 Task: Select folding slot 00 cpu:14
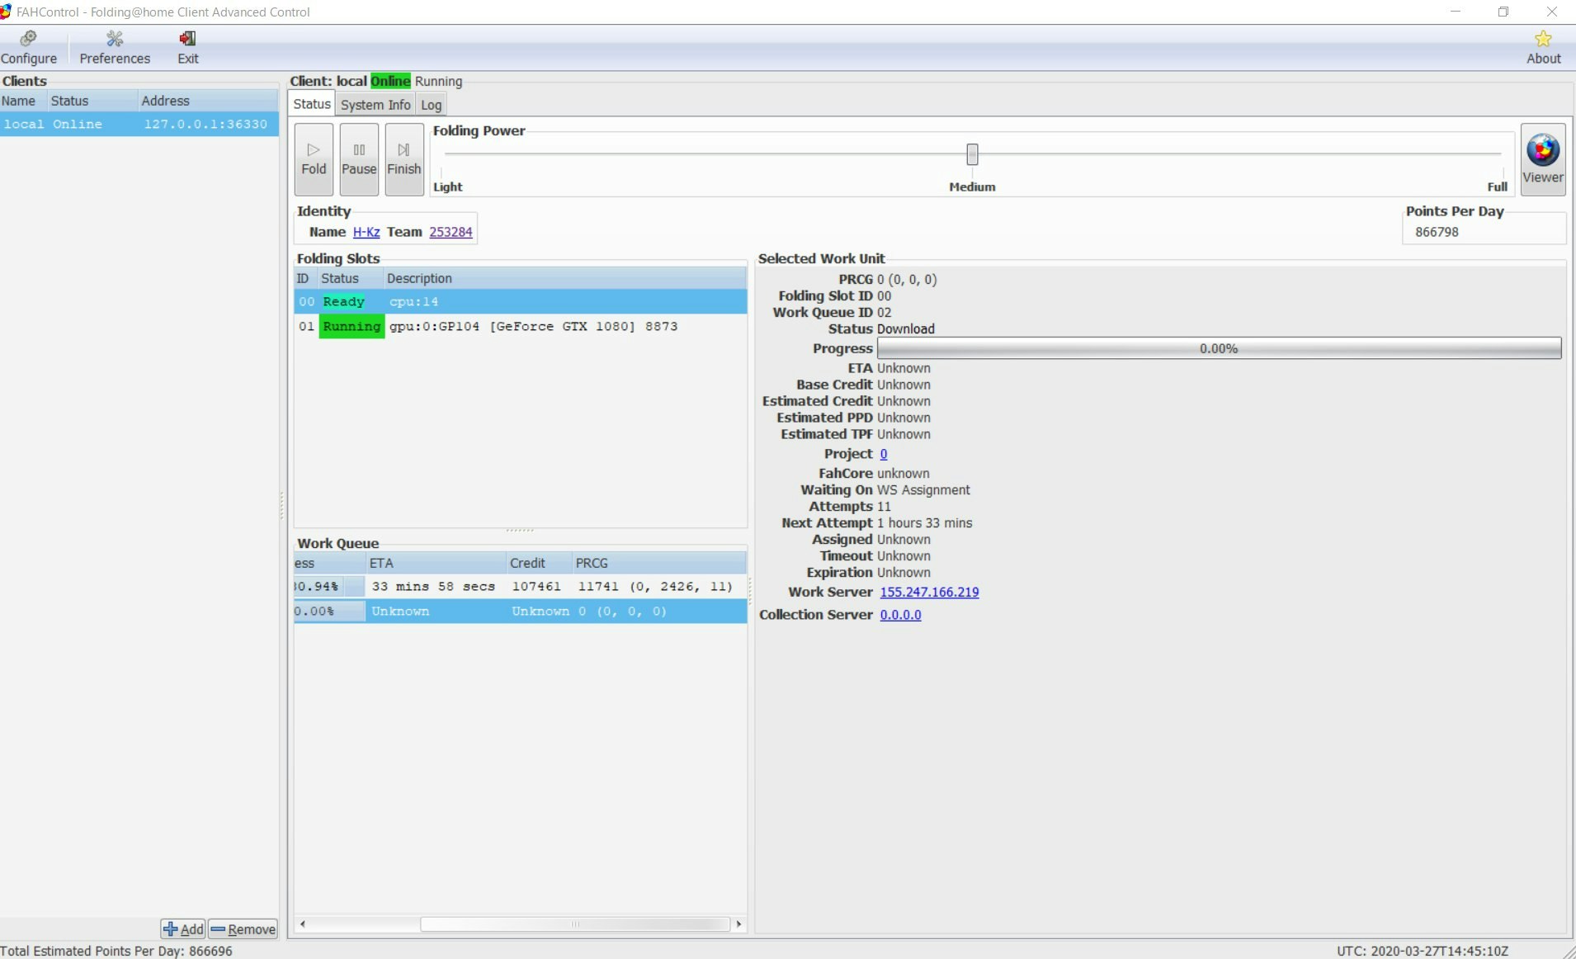tap(521, 302)
